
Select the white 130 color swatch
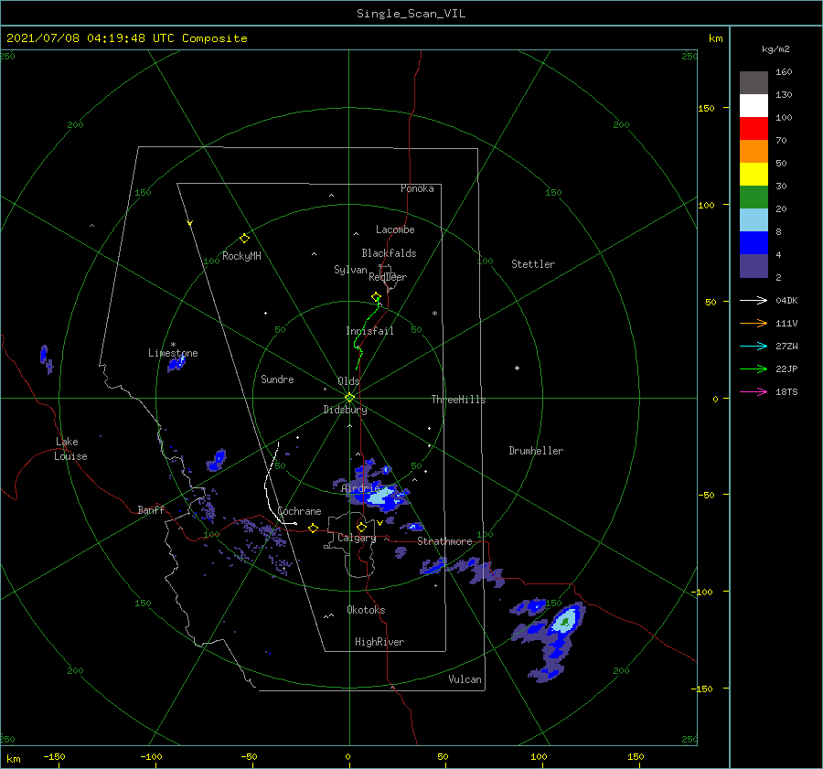[754, 105]
